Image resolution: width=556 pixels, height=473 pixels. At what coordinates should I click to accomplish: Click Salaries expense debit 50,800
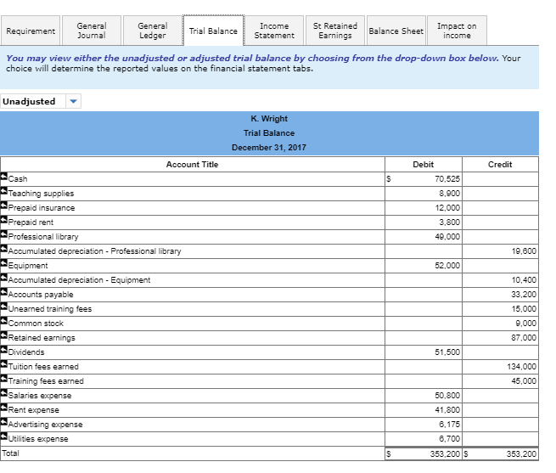pos(447,395)
